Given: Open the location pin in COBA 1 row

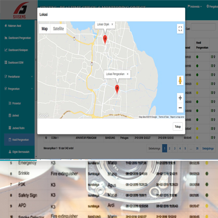Looking at the screenshot, I should (x=214, y=138).
